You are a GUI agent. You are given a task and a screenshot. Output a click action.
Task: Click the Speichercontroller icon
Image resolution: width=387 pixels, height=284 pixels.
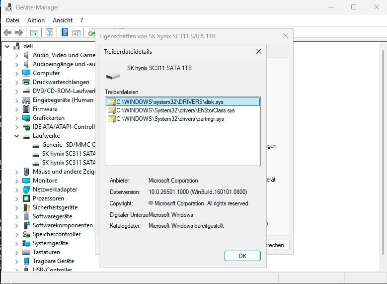[x=26, y=234]
